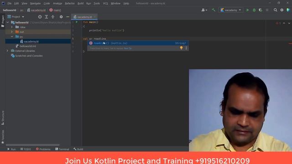Click helloworld breadcrumb in navigation bar
Screen dimensions: 292x164
coord(10,10)
